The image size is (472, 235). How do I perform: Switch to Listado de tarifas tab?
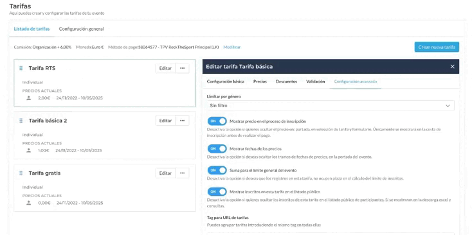pyautogui.click(x=32, y=29)
